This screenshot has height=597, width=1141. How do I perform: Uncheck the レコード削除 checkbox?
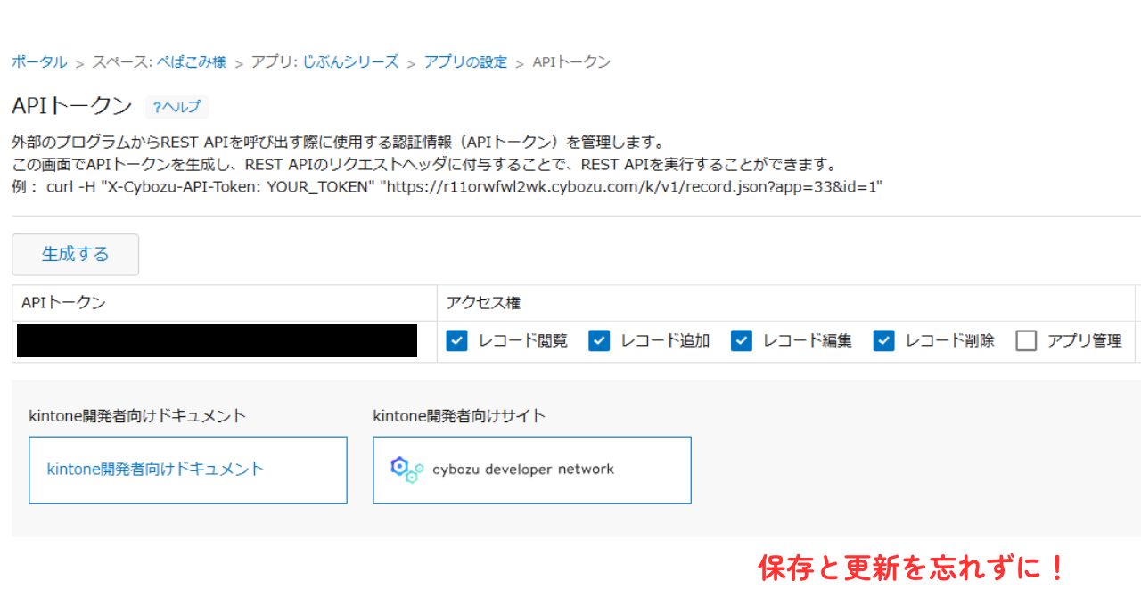click(884, 340)
